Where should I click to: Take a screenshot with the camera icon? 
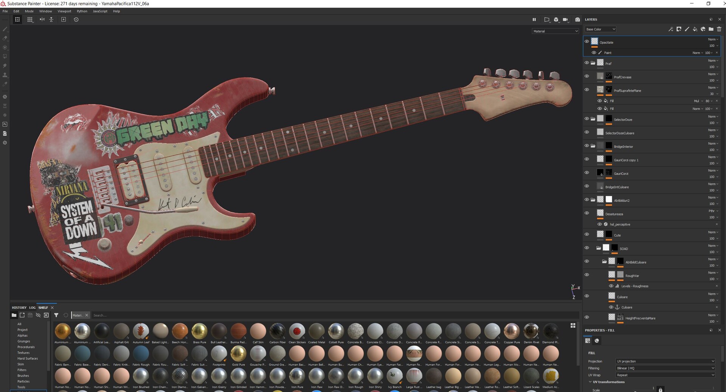click(577, 19)
